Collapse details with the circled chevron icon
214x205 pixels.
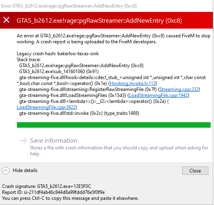click(x=6, y=170)
